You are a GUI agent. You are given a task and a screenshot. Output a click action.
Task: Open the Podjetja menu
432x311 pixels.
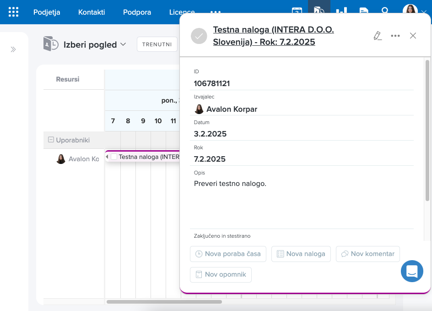pyautogui.click(x=47, y=12)
